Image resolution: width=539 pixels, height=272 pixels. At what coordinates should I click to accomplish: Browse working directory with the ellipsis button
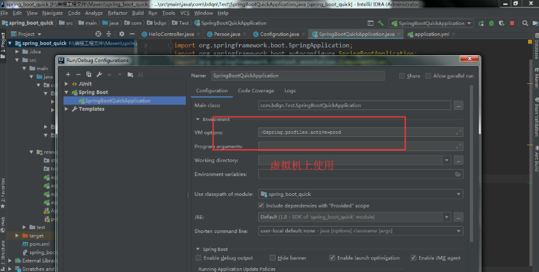point(458,161)
